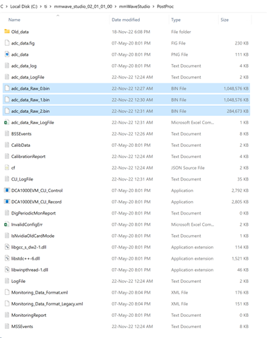Click the BSSEvents file name
This screenshot has height=338, width=267.
click(21, 134)
